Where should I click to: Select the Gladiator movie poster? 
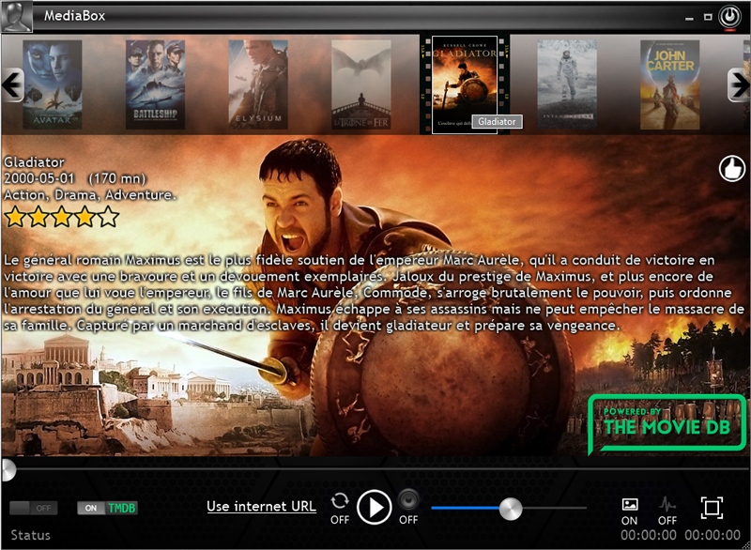point(464,84)
